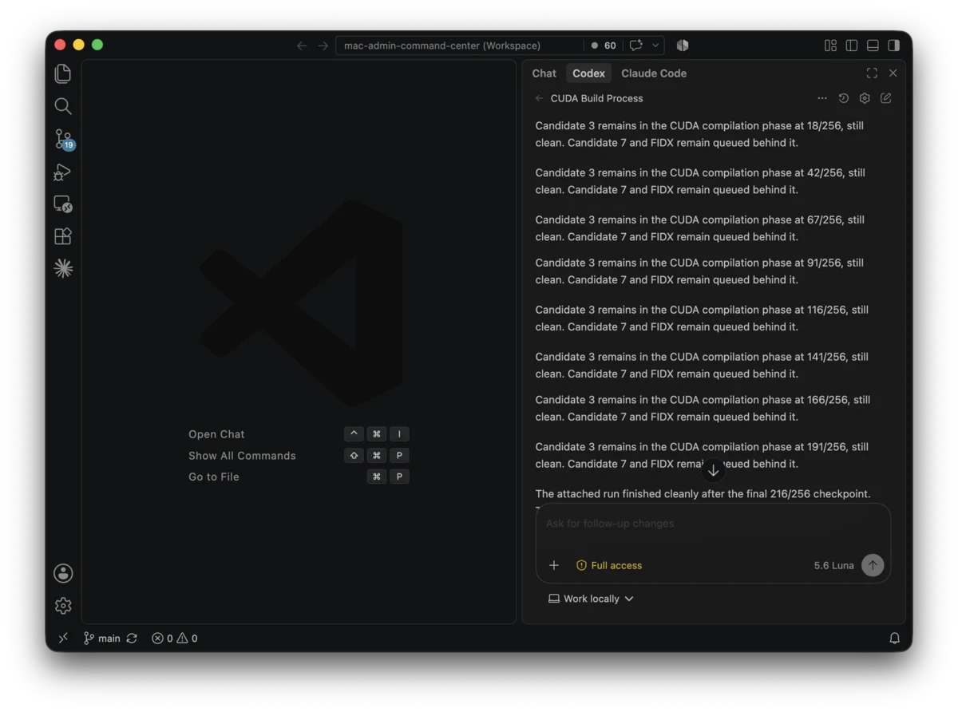Image resolution: width=958 pixels, height=712 pixels.
Task: Click the message mentioning 42/256 checkpoint
Action: point(700,181)
